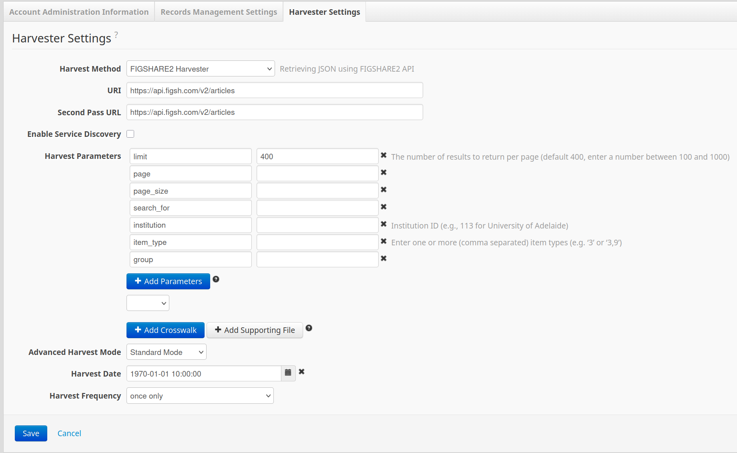The image size is (737, 453).
Task: Click the Add Parameters button
Action: pos(168,281)
